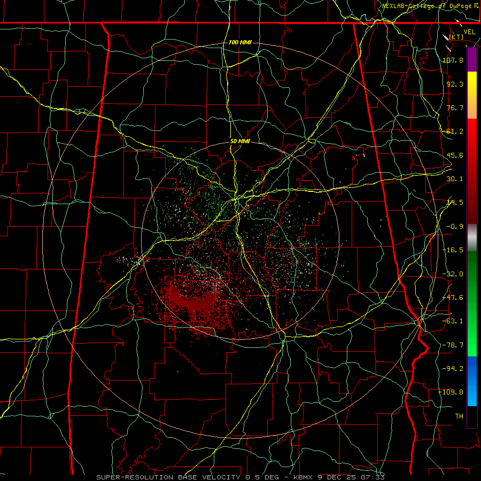Click the 14.5 legend value
The image size is (481, 481).
point(455,203)
